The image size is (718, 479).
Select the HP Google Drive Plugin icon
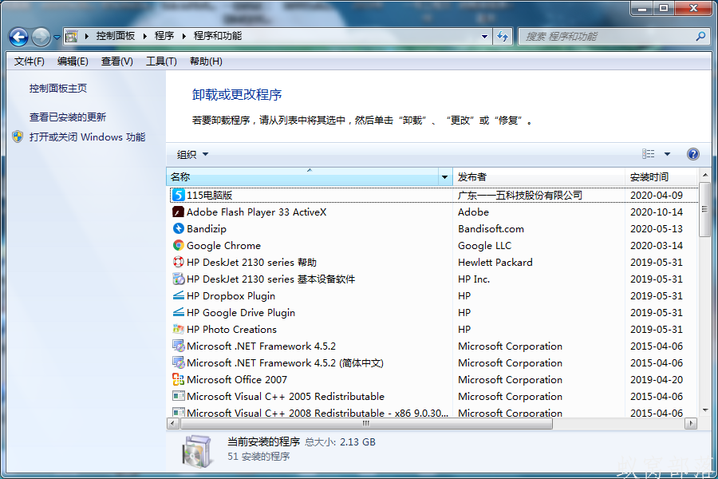179,313
